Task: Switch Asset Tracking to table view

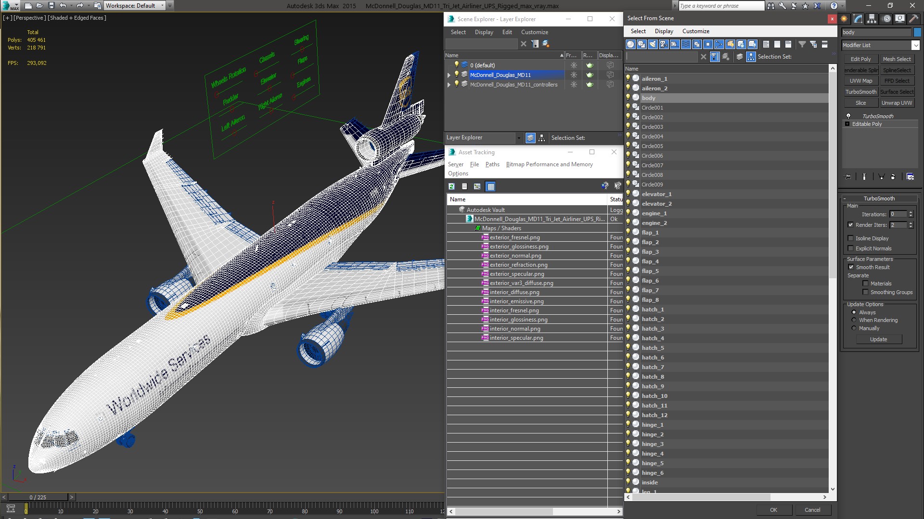Action: pos(490,186)
